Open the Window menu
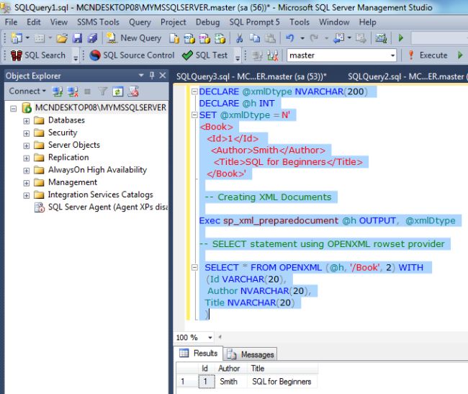 click(x=334, y=22)
